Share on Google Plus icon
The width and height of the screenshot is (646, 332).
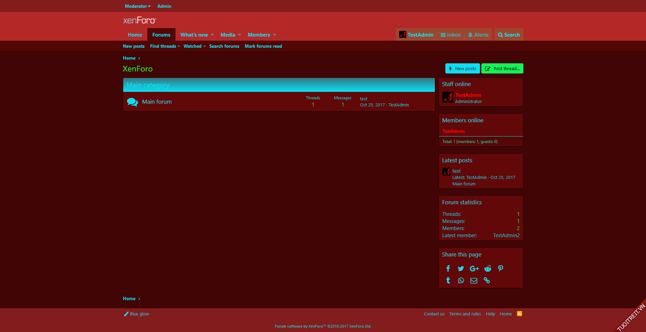[474, 269]
